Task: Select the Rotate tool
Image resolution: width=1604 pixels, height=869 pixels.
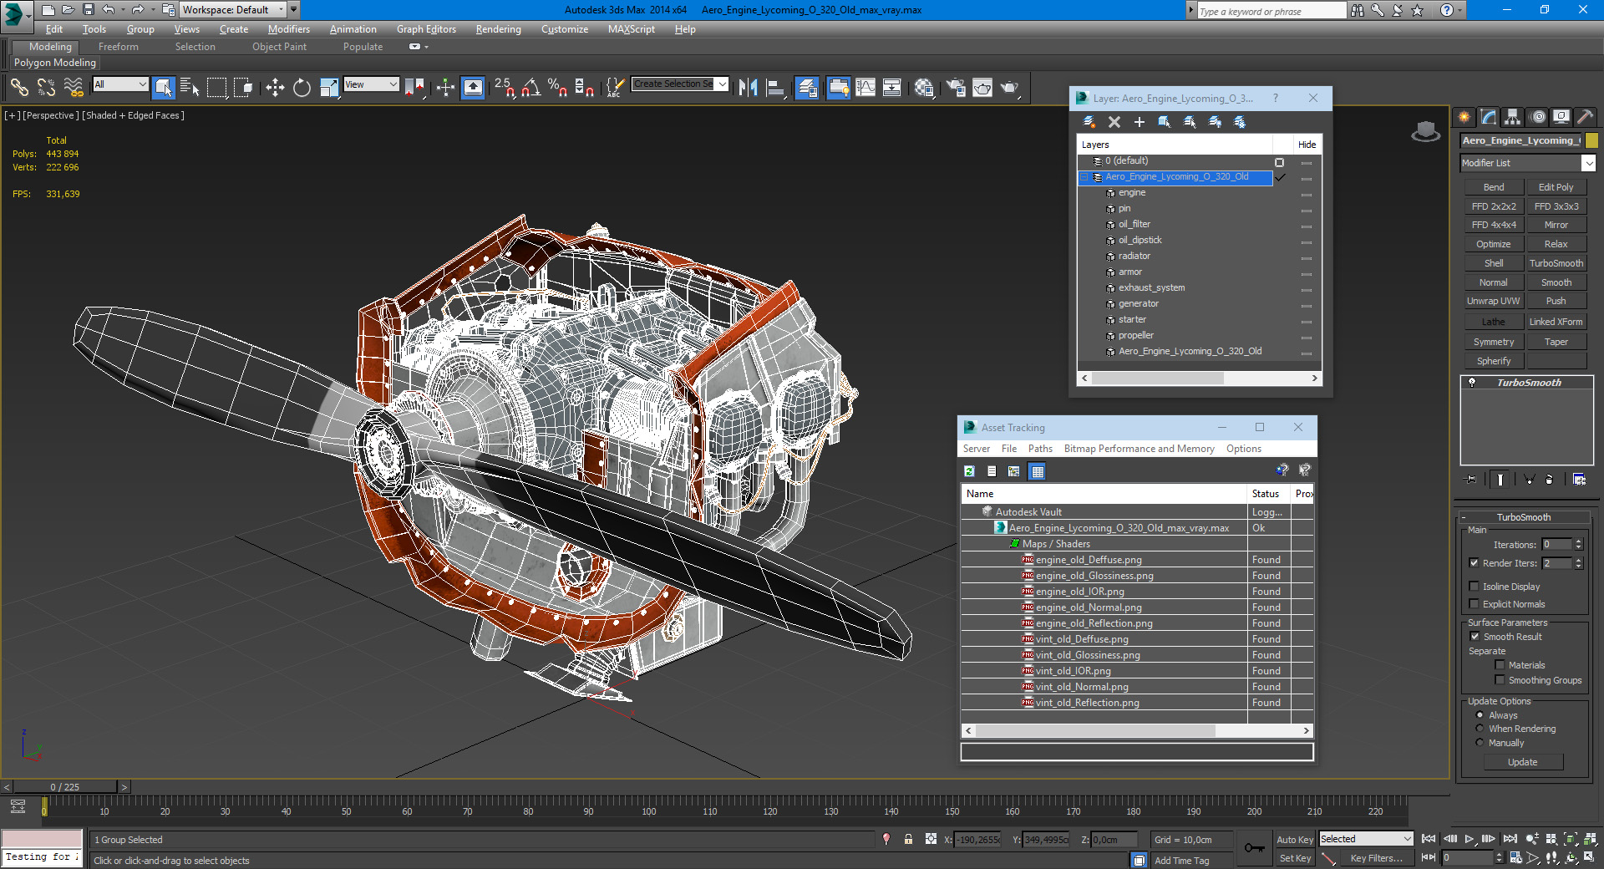Action: pos(302,88)
